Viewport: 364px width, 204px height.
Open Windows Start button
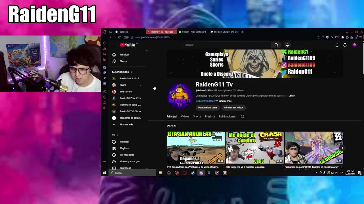pyautogui.click(x=105, y=173)
